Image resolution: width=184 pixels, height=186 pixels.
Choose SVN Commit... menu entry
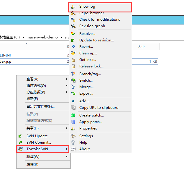(x=43, y=143)
